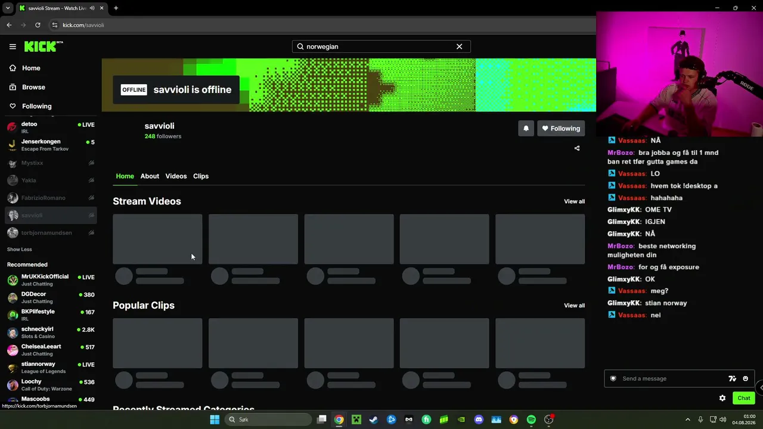Screen dimensions: 763x429
Task: Click the first Stream Videos placeholder thumbnail
Action: (157, 239)
